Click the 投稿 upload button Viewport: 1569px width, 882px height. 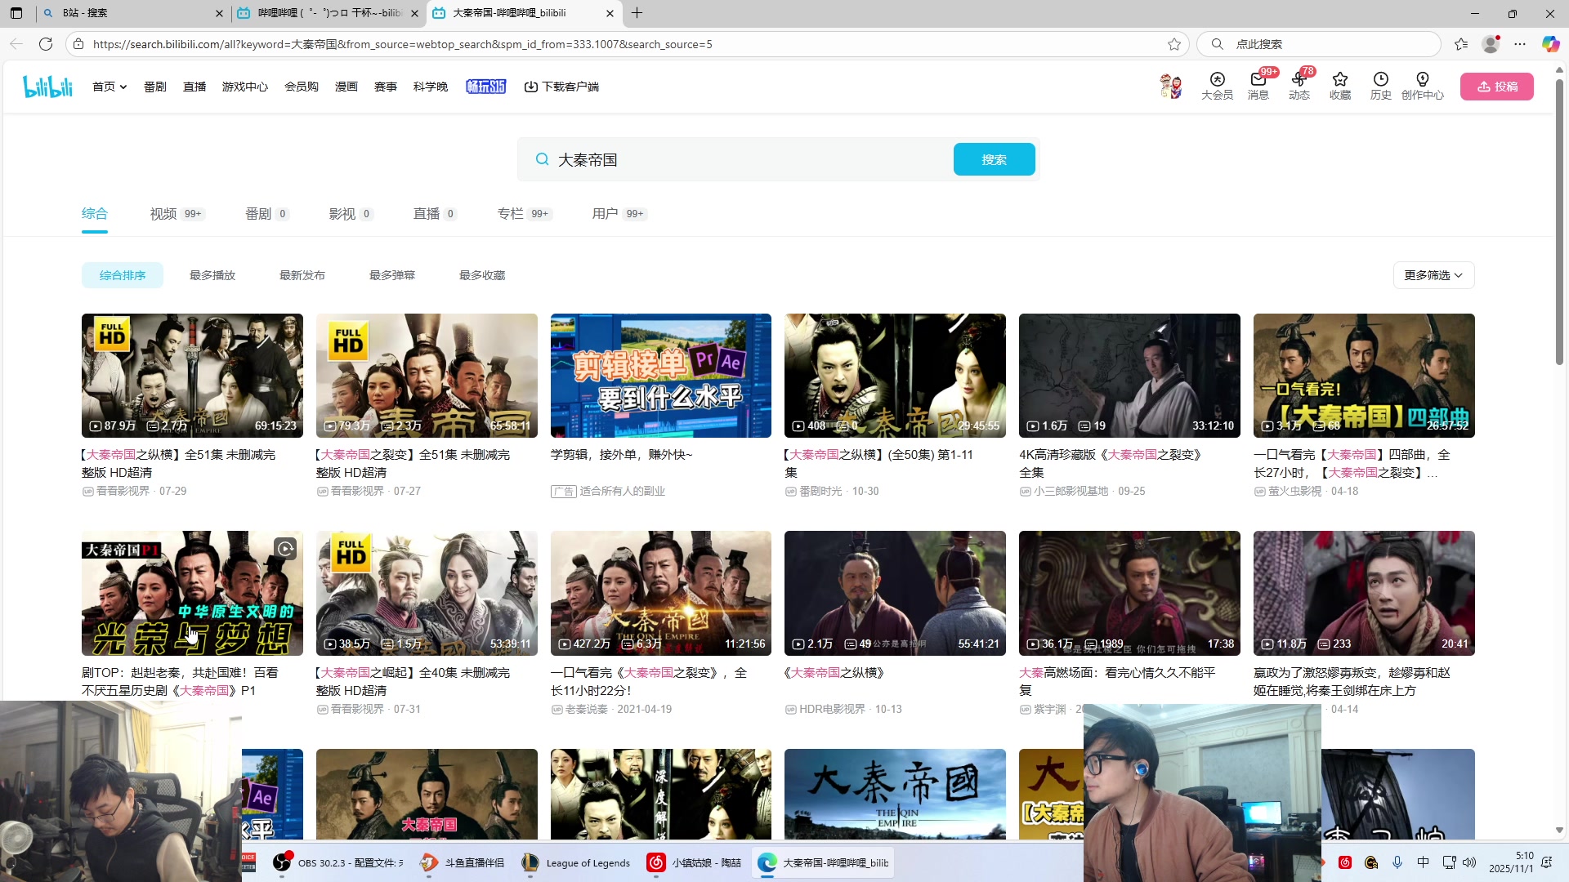pyautogui.click(x=1496, y=86)
